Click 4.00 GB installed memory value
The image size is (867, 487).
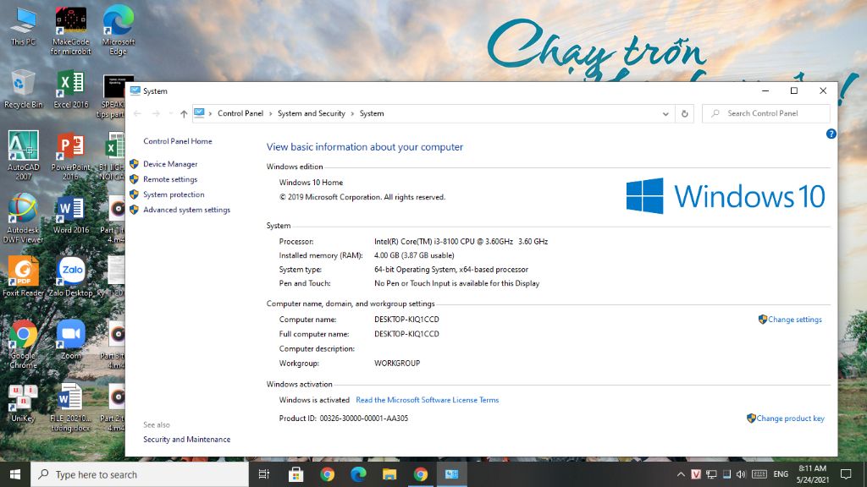pyautogui.click(x=414, y=255)
